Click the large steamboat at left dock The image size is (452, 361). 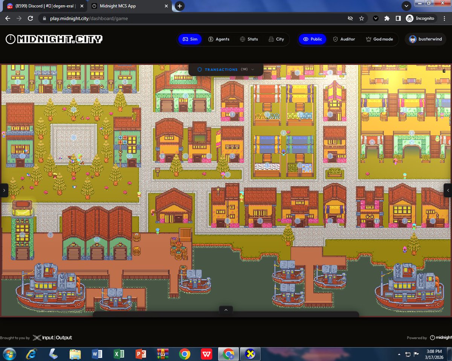(x=51, y=287)
